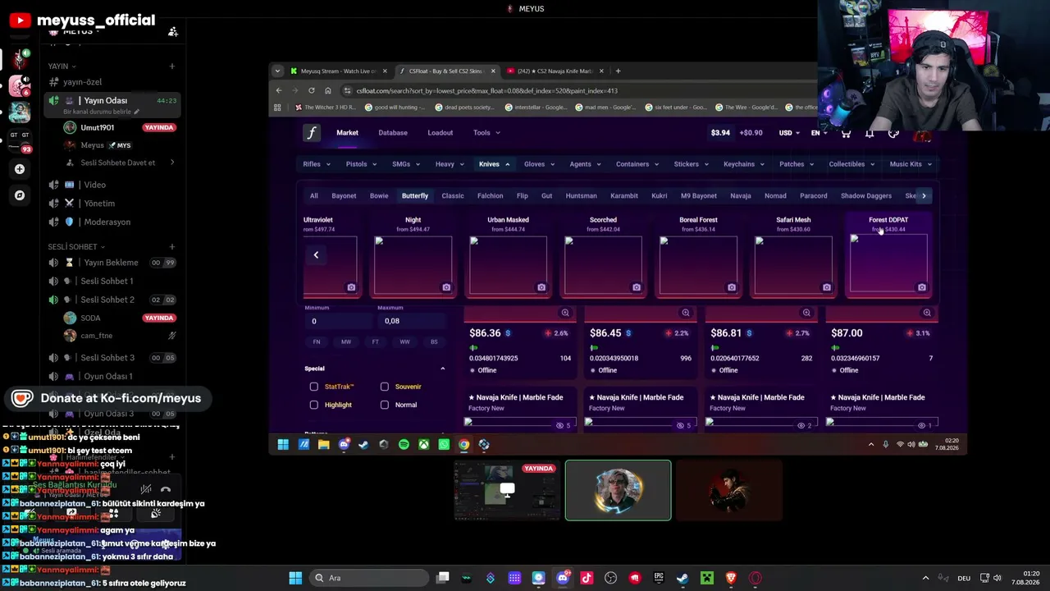Click the $3.94 account balance
Image resolution: width=1050 pixels, height=591 pixels.
click(720, 133)
